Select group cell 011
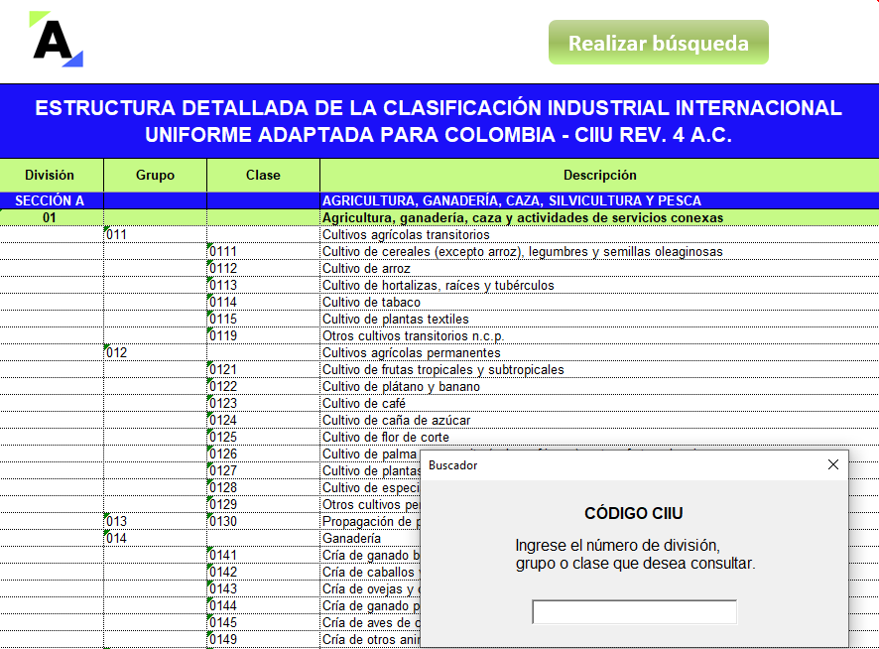Viewport: 879px width, 649px height. coord(156,234)
